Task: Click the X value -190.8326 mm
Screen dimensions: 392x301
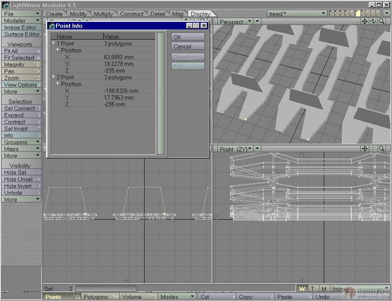Action: [x=121, y=91]
